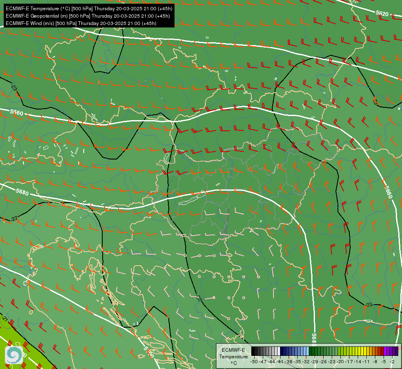402x369 pixels.
Task: Click the legend tick label -2
Action: 392,362
